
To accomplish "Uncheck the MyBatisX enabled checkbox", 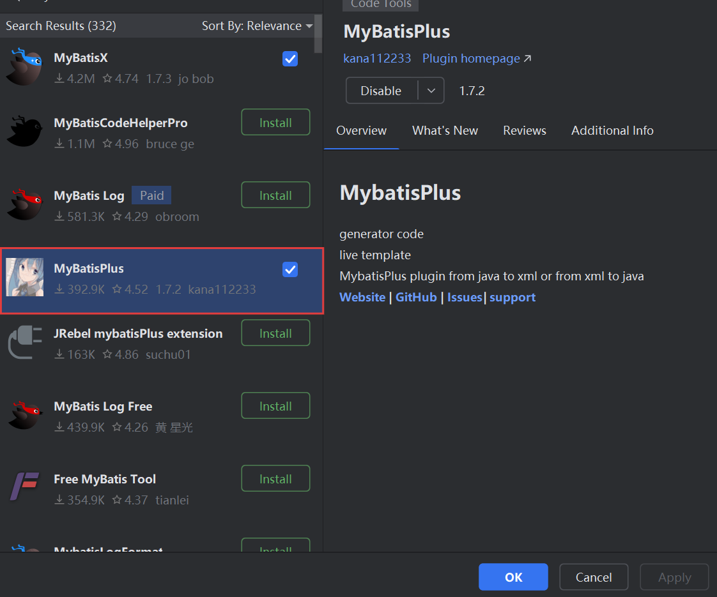I will tap(290, 59).
